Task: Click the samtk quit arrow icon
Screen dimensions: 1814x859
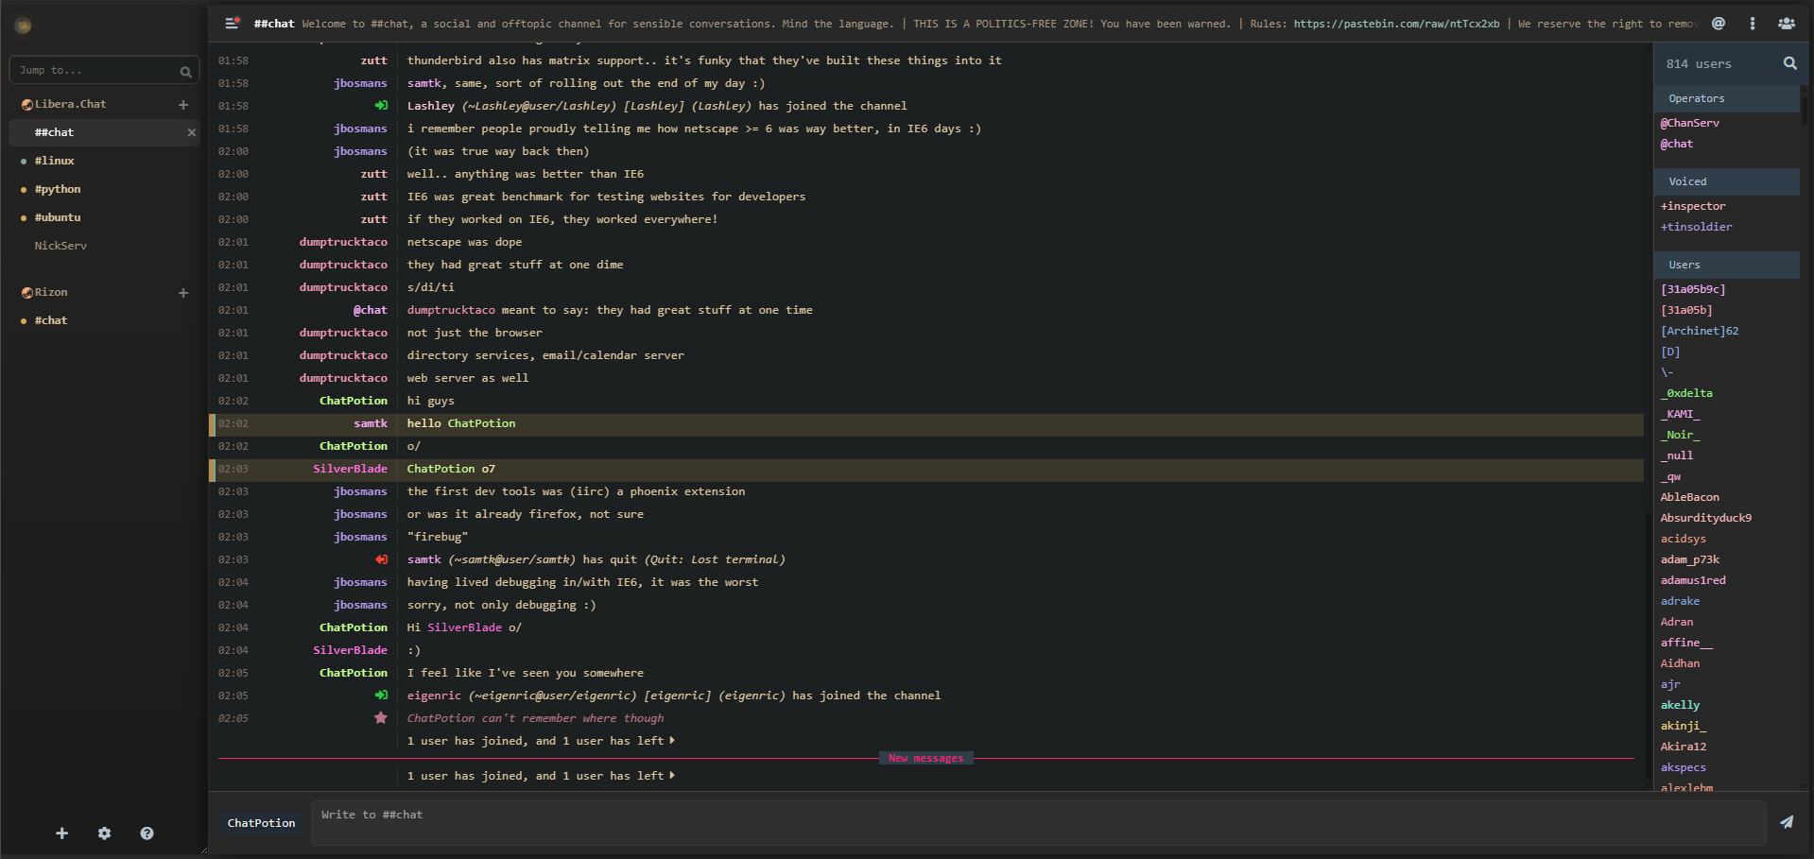Action: pos(381,559)
